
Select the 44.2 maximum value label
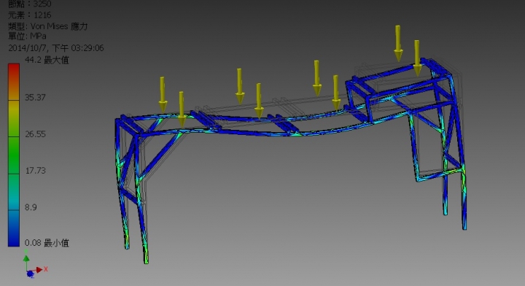pos(47,60)
